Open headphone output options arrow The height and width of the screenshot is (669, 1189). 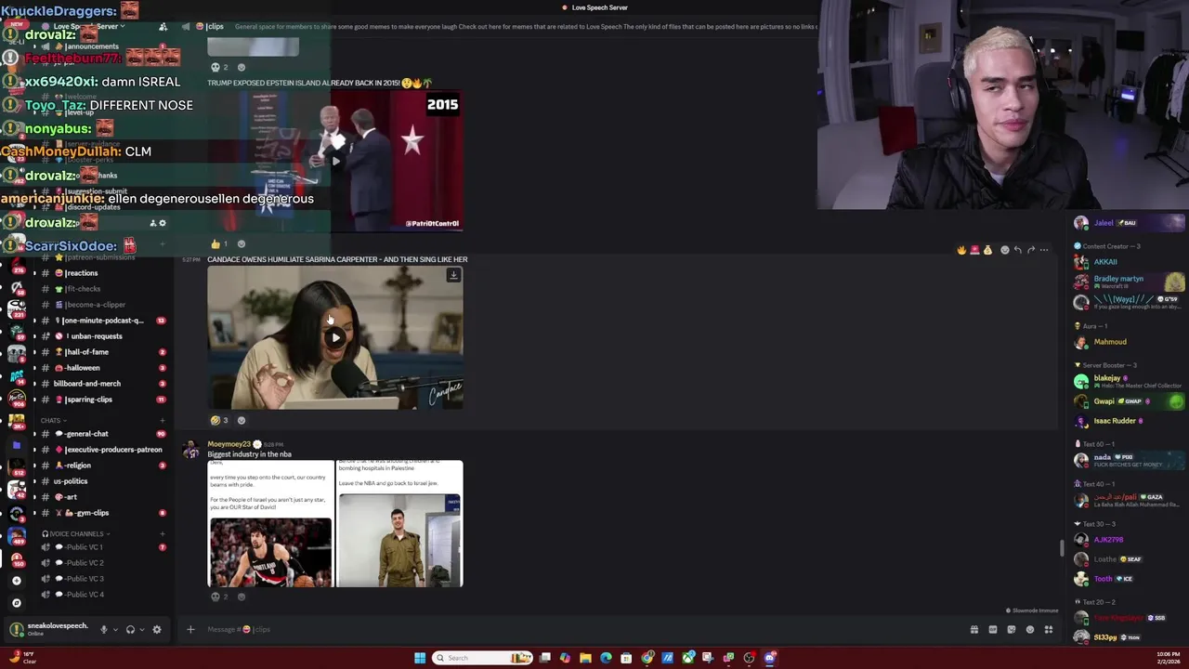click(141, 629)
